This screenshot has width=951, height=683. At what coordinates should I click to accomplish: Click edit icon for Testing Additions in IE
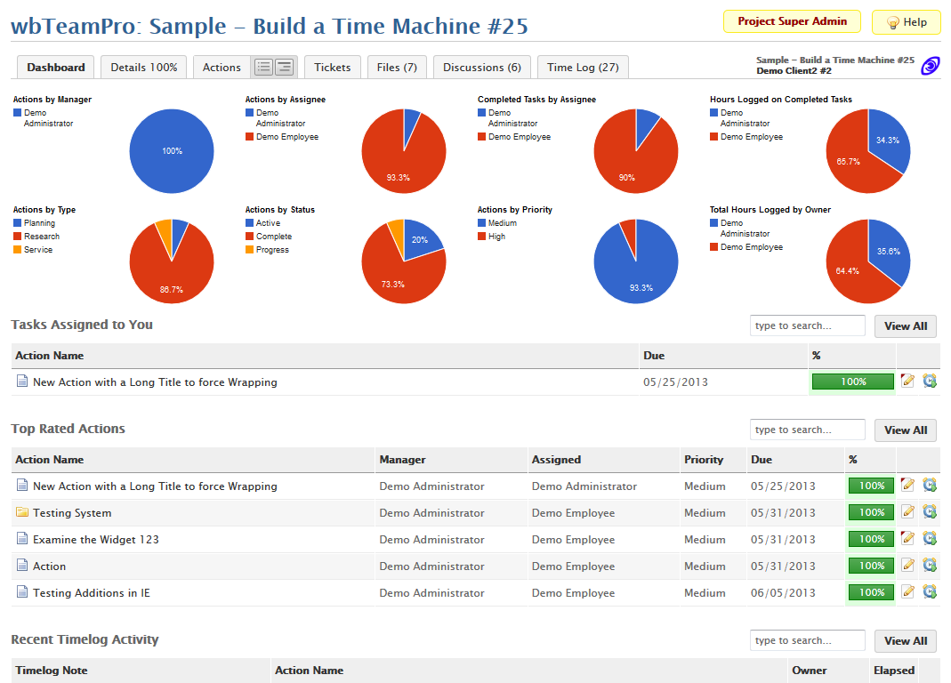tap(907, 592)
